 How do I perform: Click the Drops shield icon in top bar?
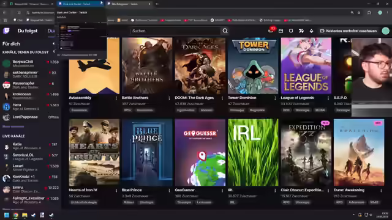[x=291, y=31]
